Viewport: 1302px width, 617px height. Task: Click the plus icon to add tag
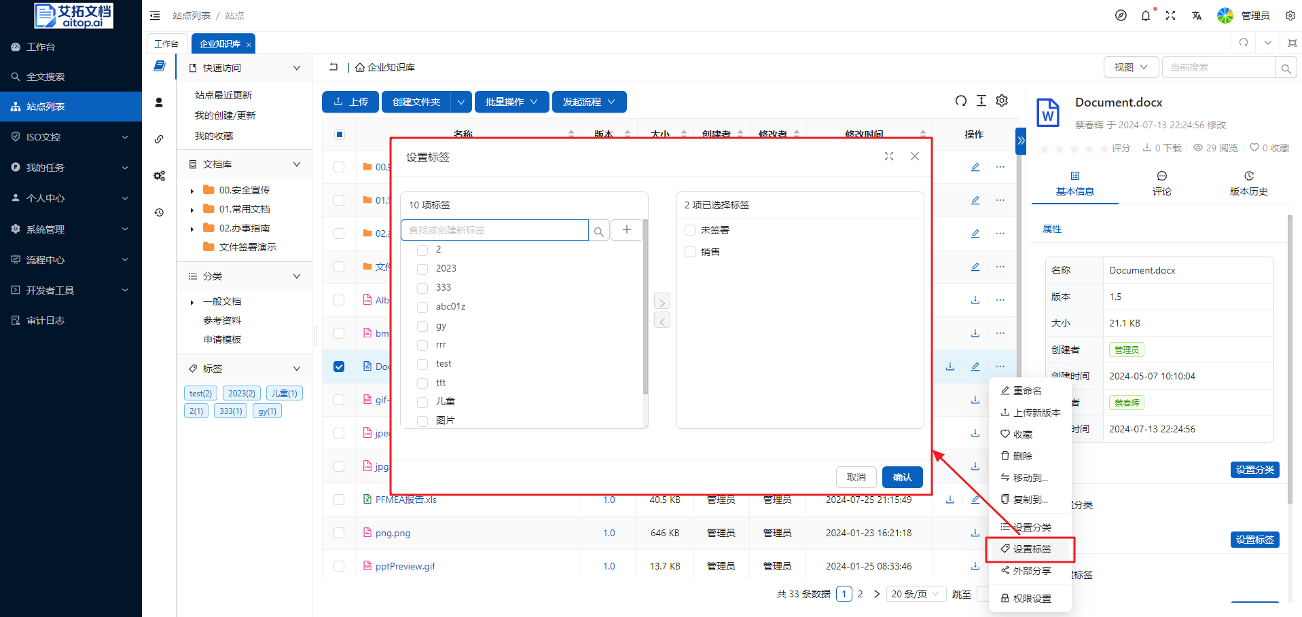tap(626, 230)
